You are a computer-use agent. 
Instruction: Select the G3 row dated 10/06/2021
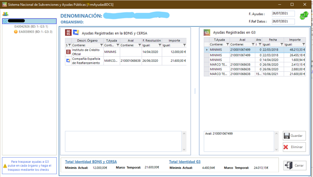coord(255,74)
